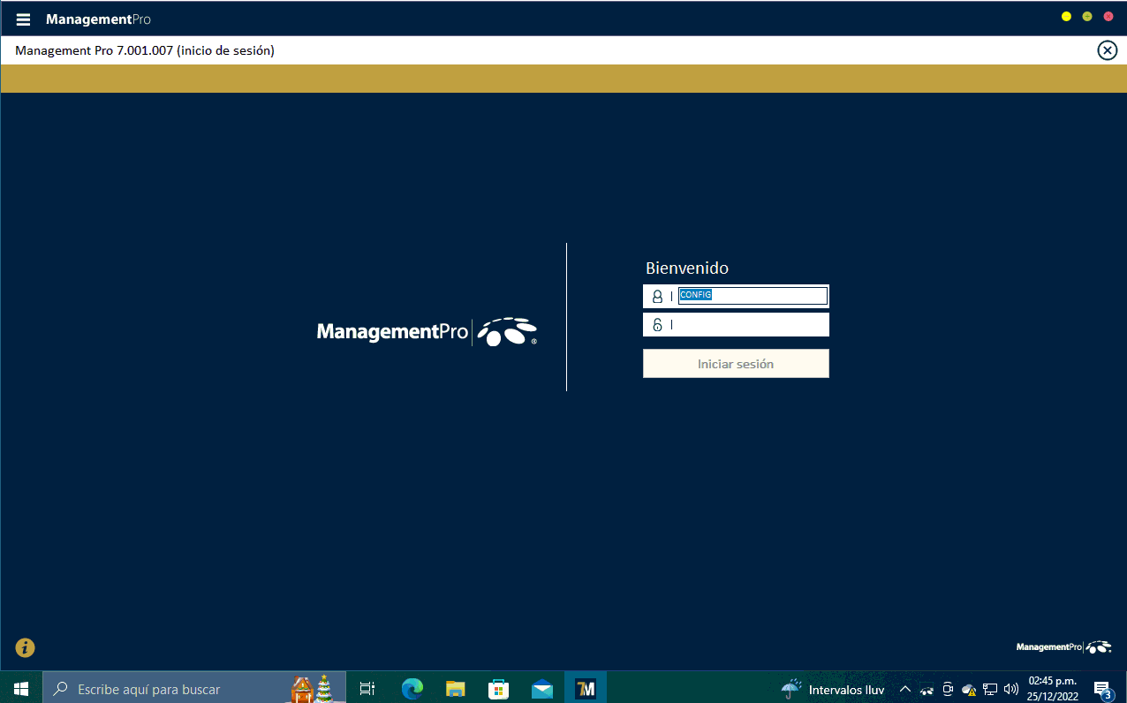
Task: Expand hidden system tray icons chevron
Action: 904,689
